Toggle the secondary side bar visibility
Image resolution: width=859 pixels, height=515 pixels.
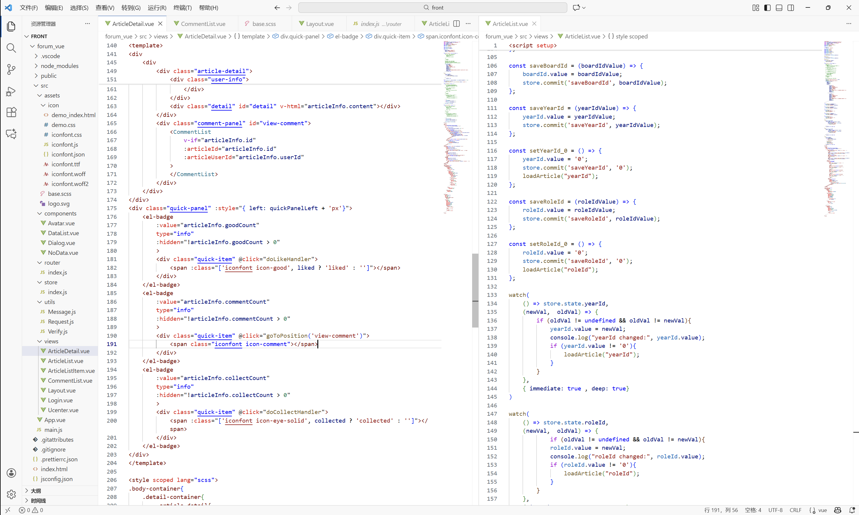tap(791, 8)
